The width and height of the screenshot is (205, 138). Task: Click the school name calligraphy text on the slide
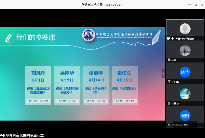tap(124, 34)
